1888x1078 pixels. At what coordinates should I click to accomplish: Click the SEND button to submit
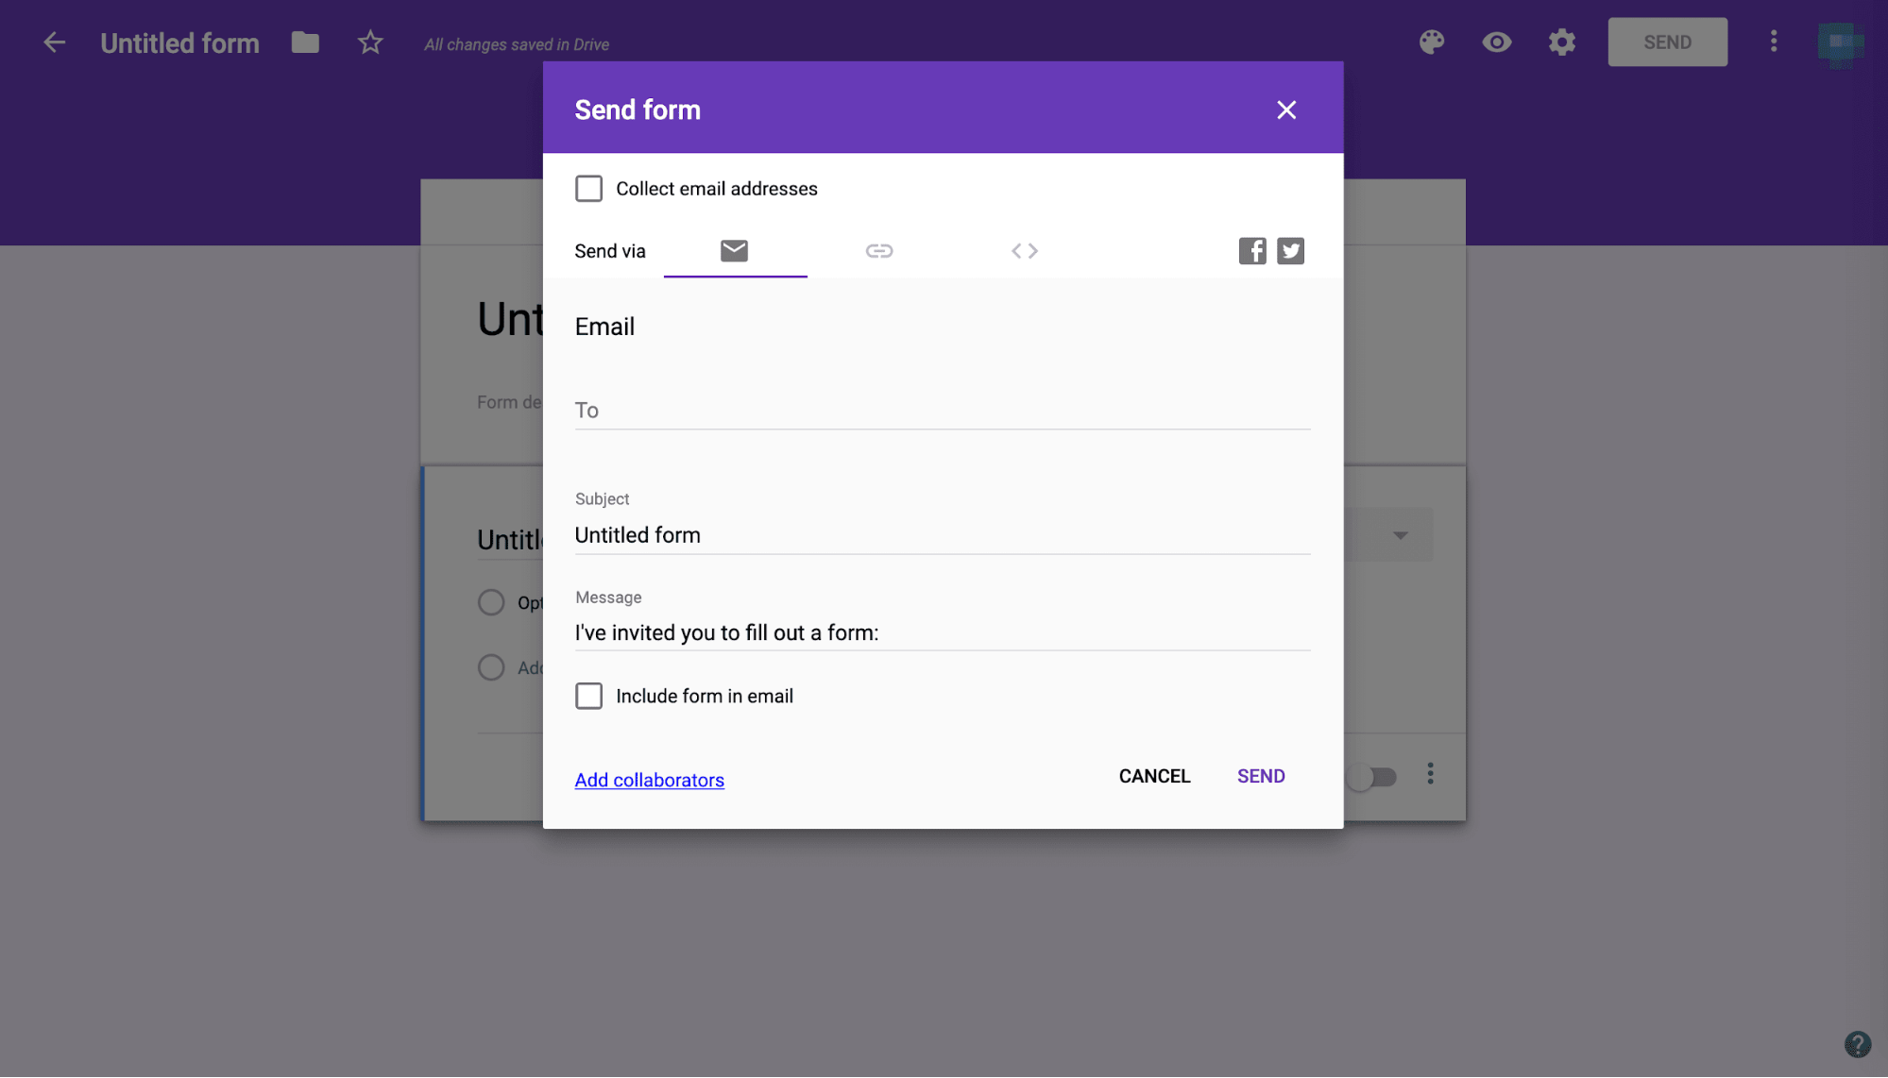click(x=1260, y=775)
